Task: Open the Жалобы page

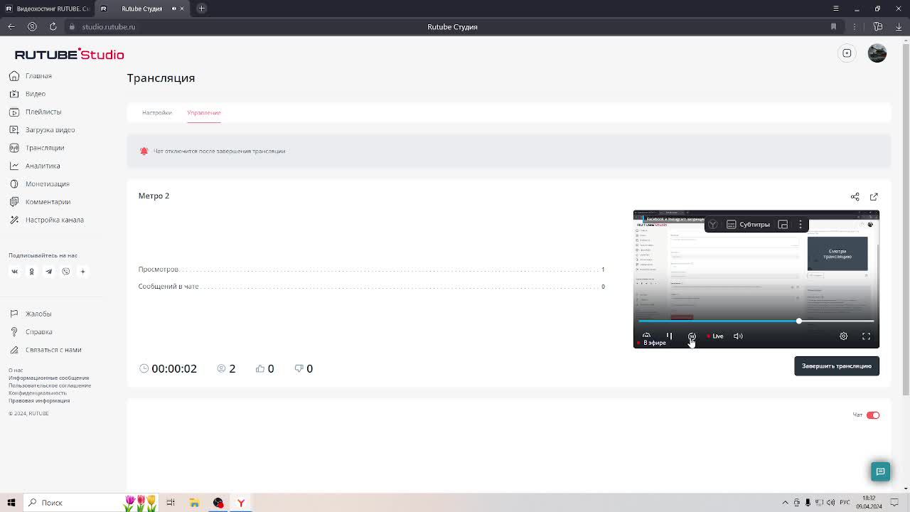Action: pos(31,314)
